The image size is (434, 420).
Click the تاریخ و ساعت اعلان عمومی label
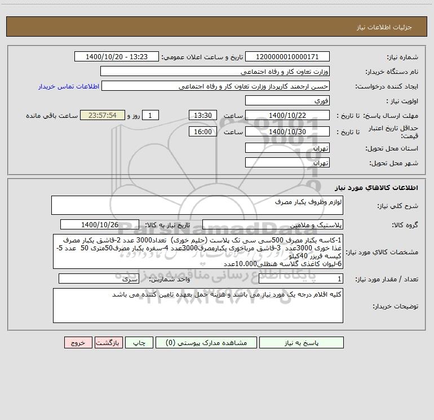[202, 57]
